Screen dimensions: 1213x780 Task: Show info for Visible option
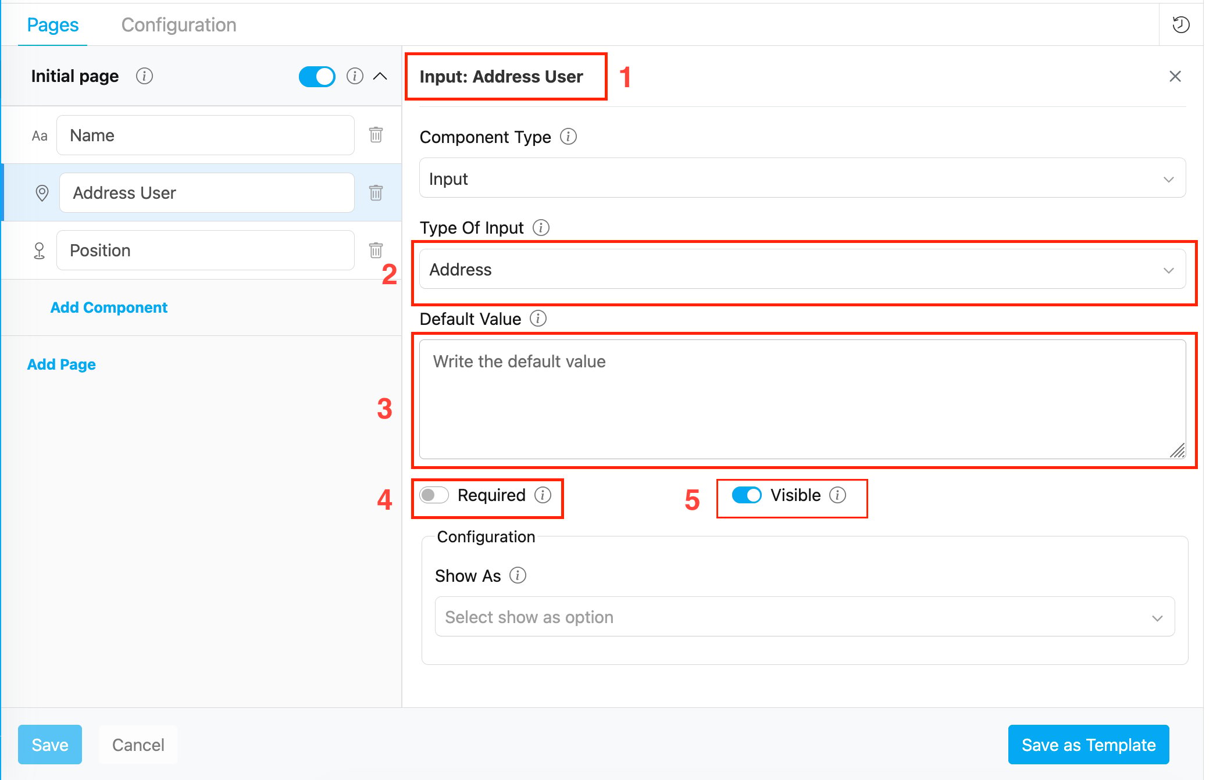click(x=837, y=495)
